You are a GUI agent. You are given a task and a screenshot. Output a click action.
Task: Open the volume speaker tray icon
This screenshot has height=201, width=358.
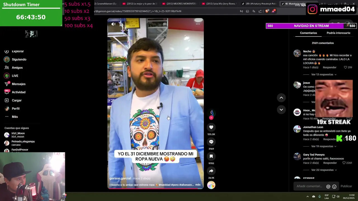point(338,197)
